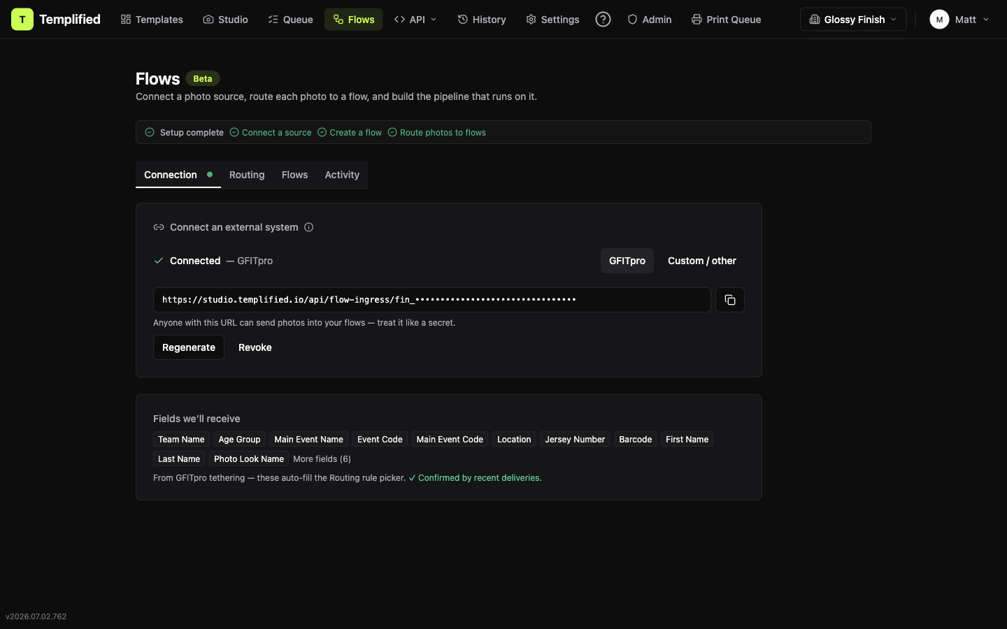The image size is (1007, 629).
Task: Click the Beta badge next to Flows
Action: 203,79
